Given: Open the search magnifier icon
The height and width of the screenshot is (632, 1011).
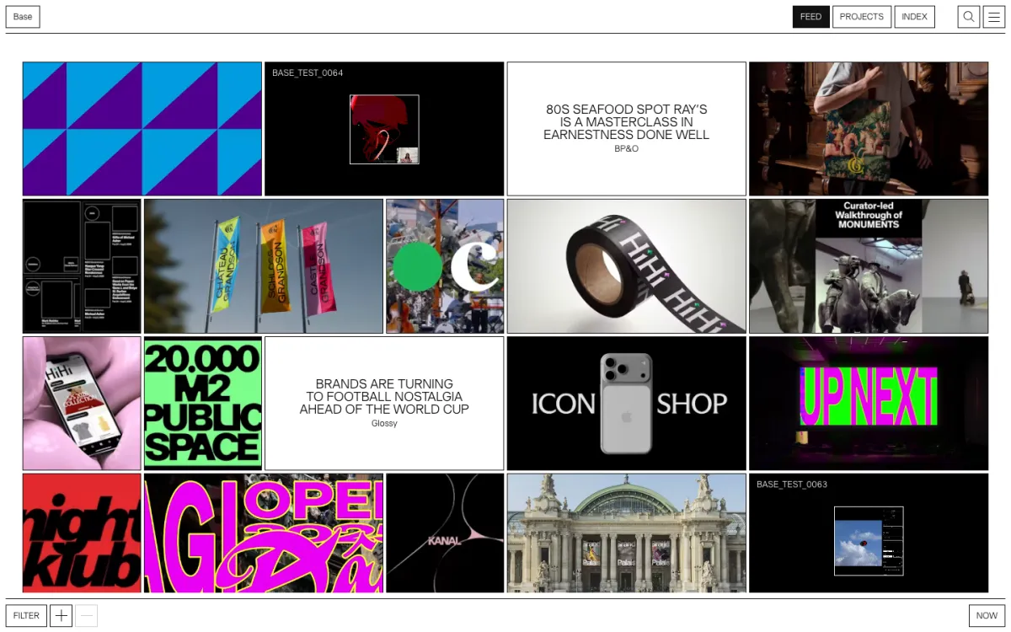Looking at the screenshot, I should tap(969, 17).
